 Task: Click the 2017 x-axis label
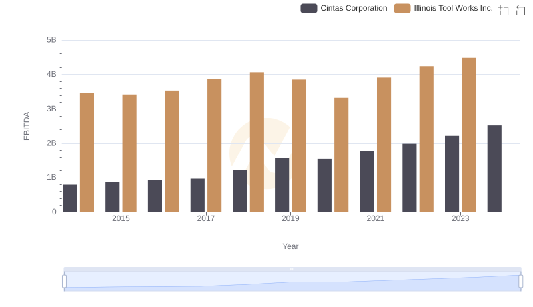pos(206,218)
